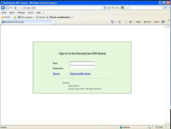Screen dimensions: 171x129
Task: Open the Hotmail favorite link
Action: pyautogui.click(x=41, y=17)
